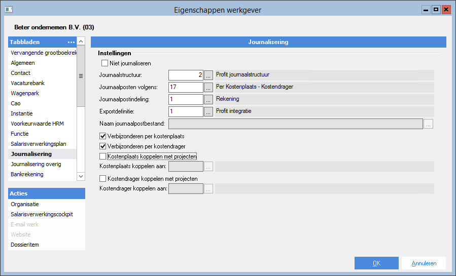Select the Journalisering tab
Image resolution: width=456 pixels, height=276 pixels.
coord(43,154)
